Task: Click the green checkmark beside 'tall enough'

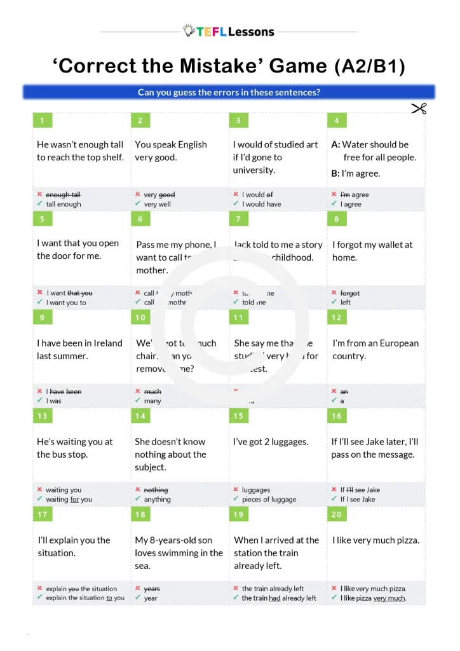Action: [x=39, y=204]
